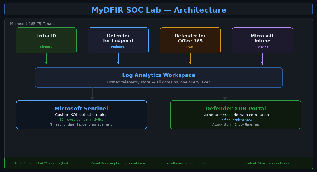
Task: Click the orange Office 365 connector arrow
Action: pyautogui.click(x=190, y=60)
